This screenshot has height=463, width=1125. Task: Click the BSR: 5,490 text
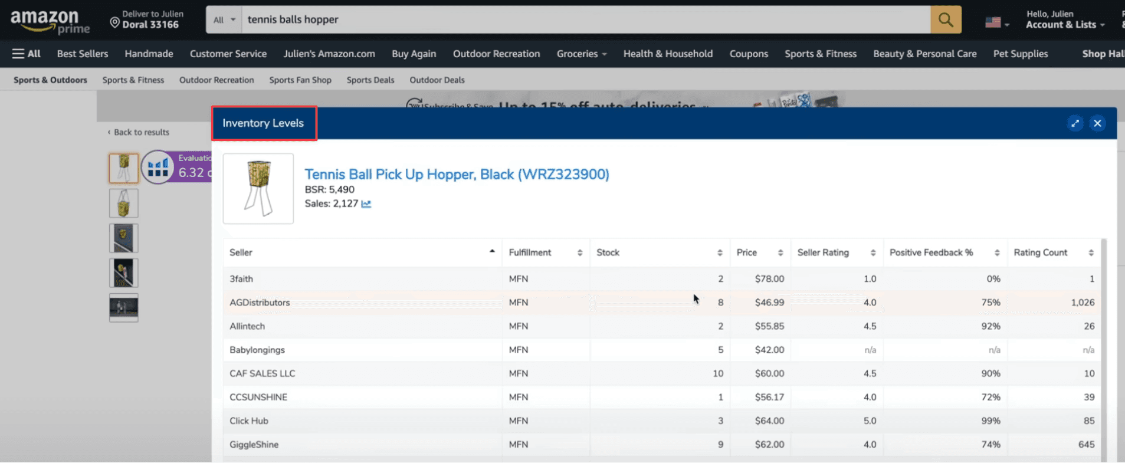[330, 189]
